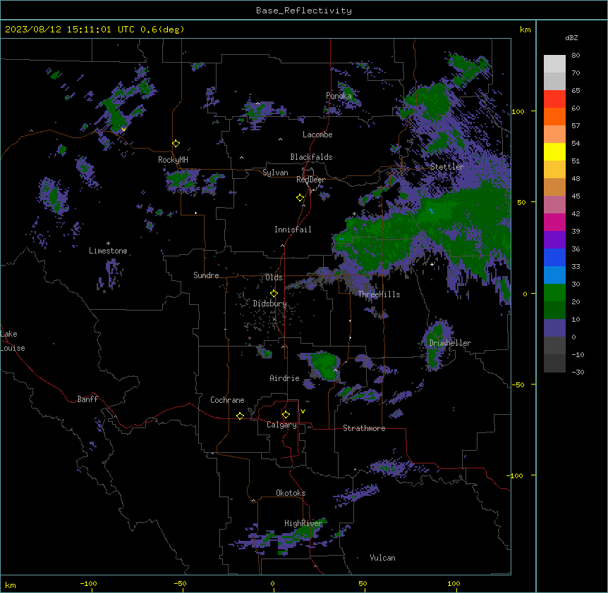The width and height of the screenshot is (608, 593).
Task: Click the RedDeer city label
Action: coord(310,180)
